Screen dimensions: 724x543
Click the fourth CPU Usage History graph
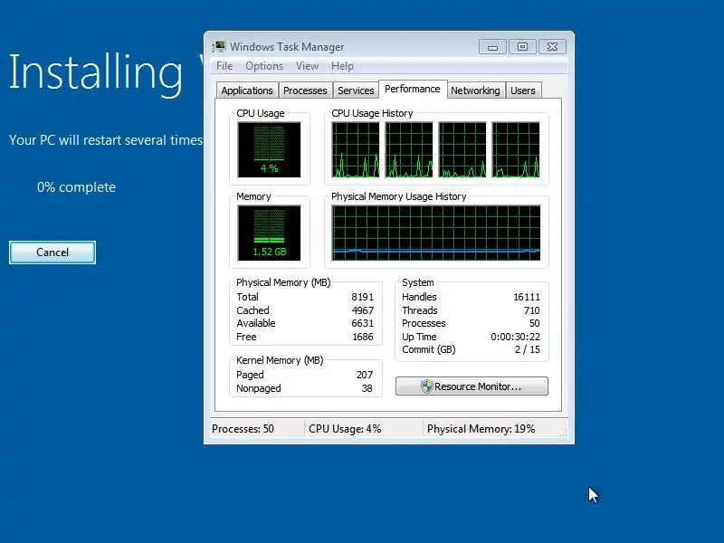(x=516, y=149)
